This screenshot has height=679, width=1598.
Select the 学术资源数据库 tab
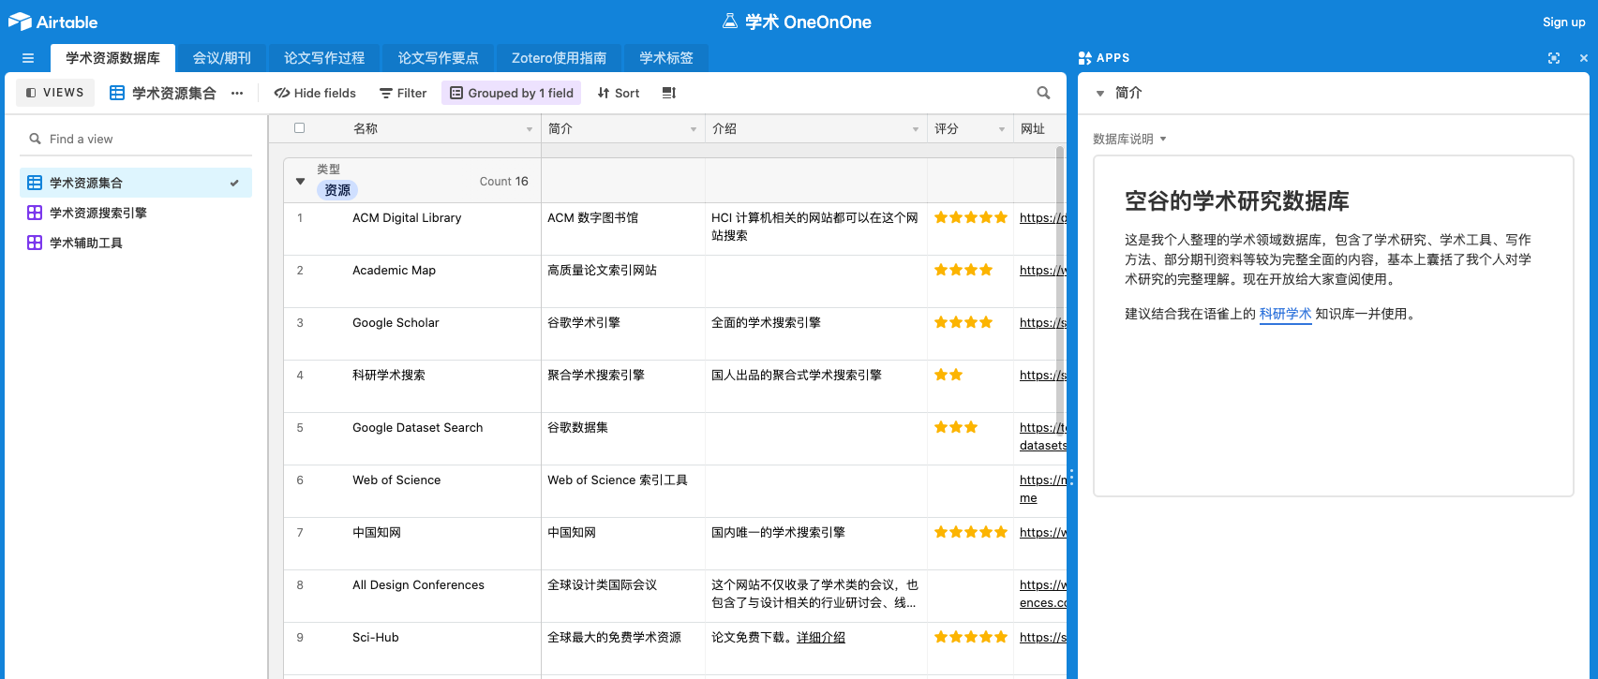[x=112, y=58]
